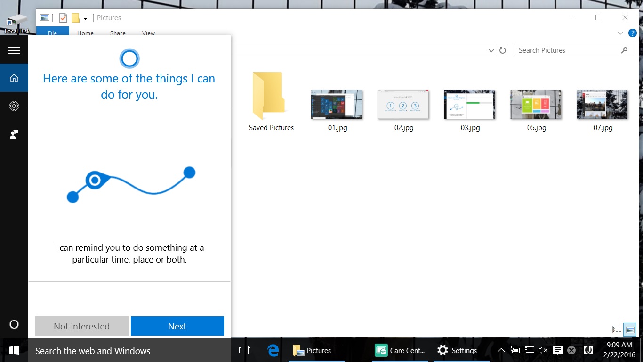Open Task View on the taskbar
This screenshot has width=643, height=362.
(245, 350)
